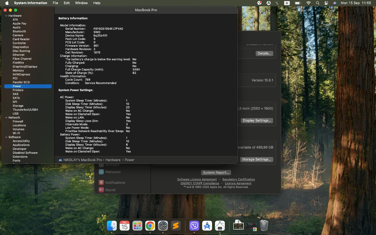Screen dimensions: 376x235
Task: Open the blue compass-and-pencil app in Dock
Action: coord(207,226)
